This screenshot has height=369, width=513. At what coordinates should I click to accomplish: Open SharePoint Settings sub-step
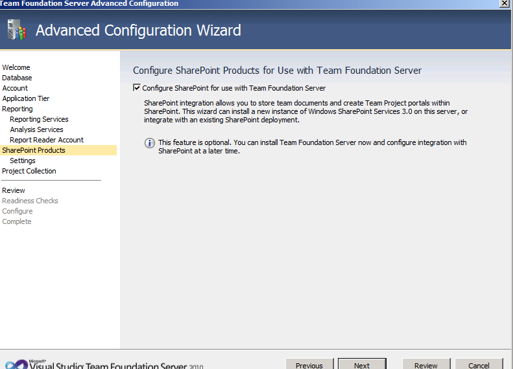click(x=23, y=161)
